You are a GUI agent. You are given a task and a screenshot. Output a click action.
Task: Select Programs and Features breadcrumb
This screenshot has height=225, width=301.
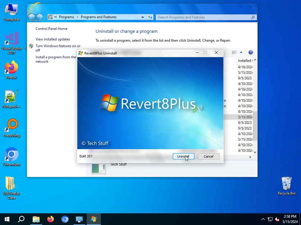[x=98, y=17]
